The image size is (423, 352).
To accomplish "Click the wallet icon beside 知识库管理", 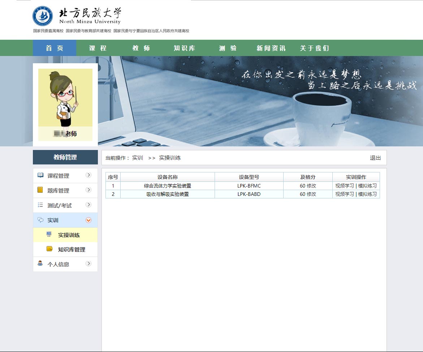I will (x=49, y=249).
